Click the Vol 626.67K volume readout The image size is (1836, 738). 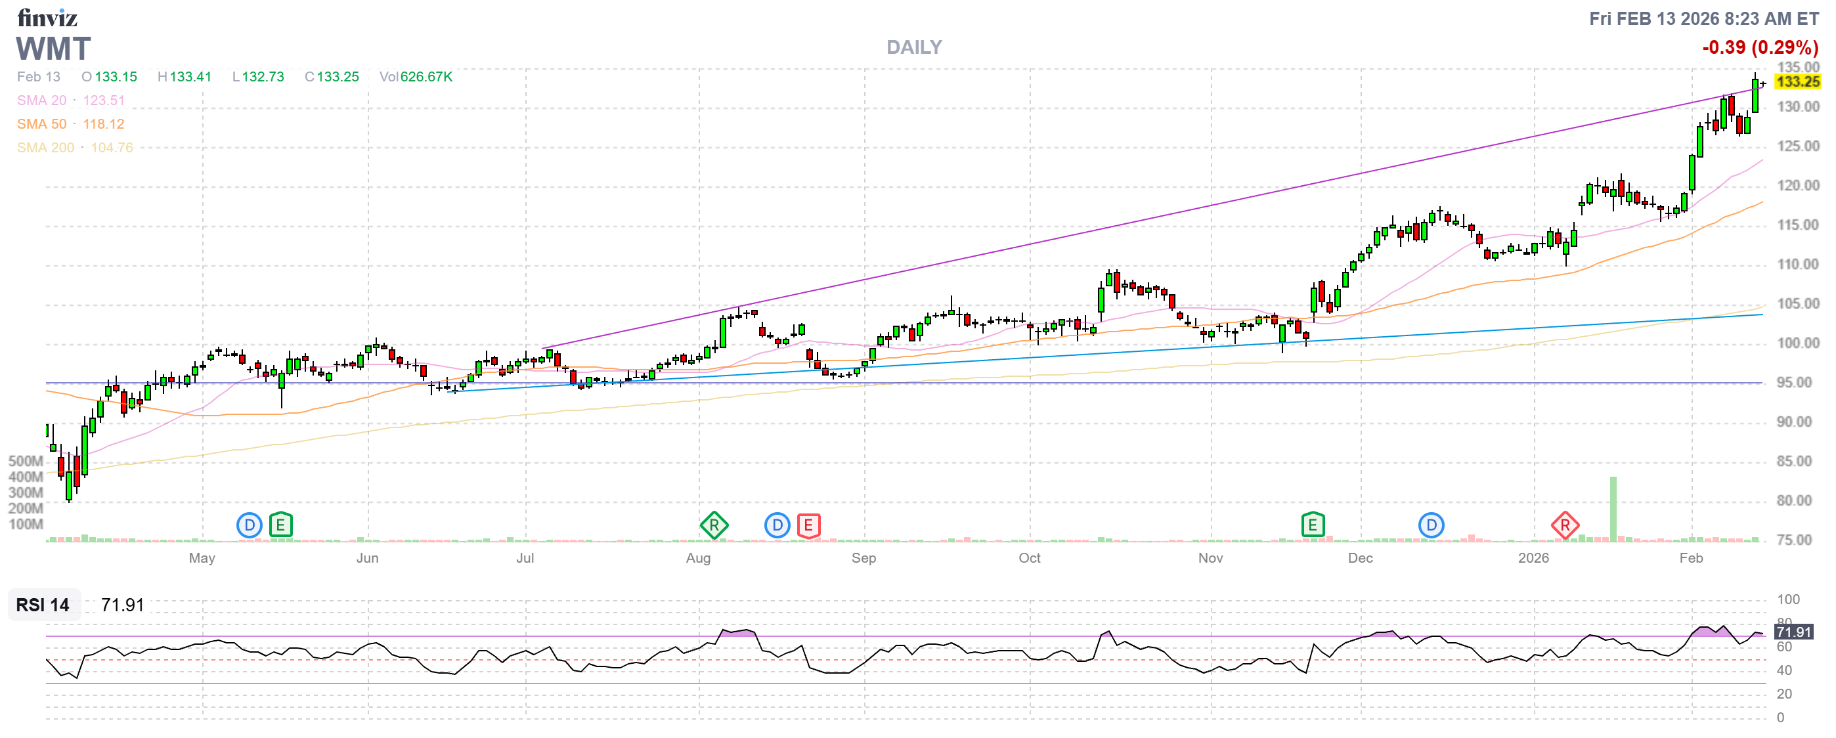416,76
